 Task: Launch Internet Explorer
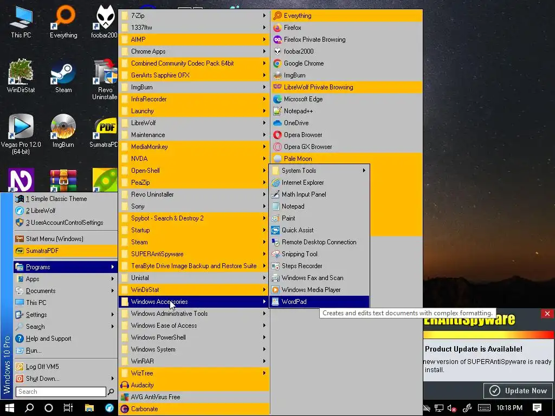point(319,183)
